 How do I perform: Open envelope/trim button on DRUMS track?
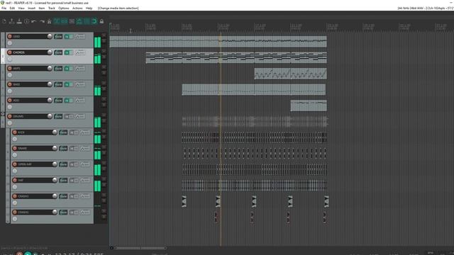[x=80, y=116]
